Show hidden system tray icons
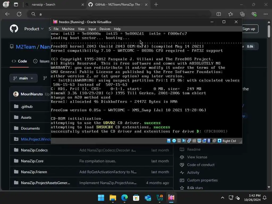272x204 pixels. (223, 198)
